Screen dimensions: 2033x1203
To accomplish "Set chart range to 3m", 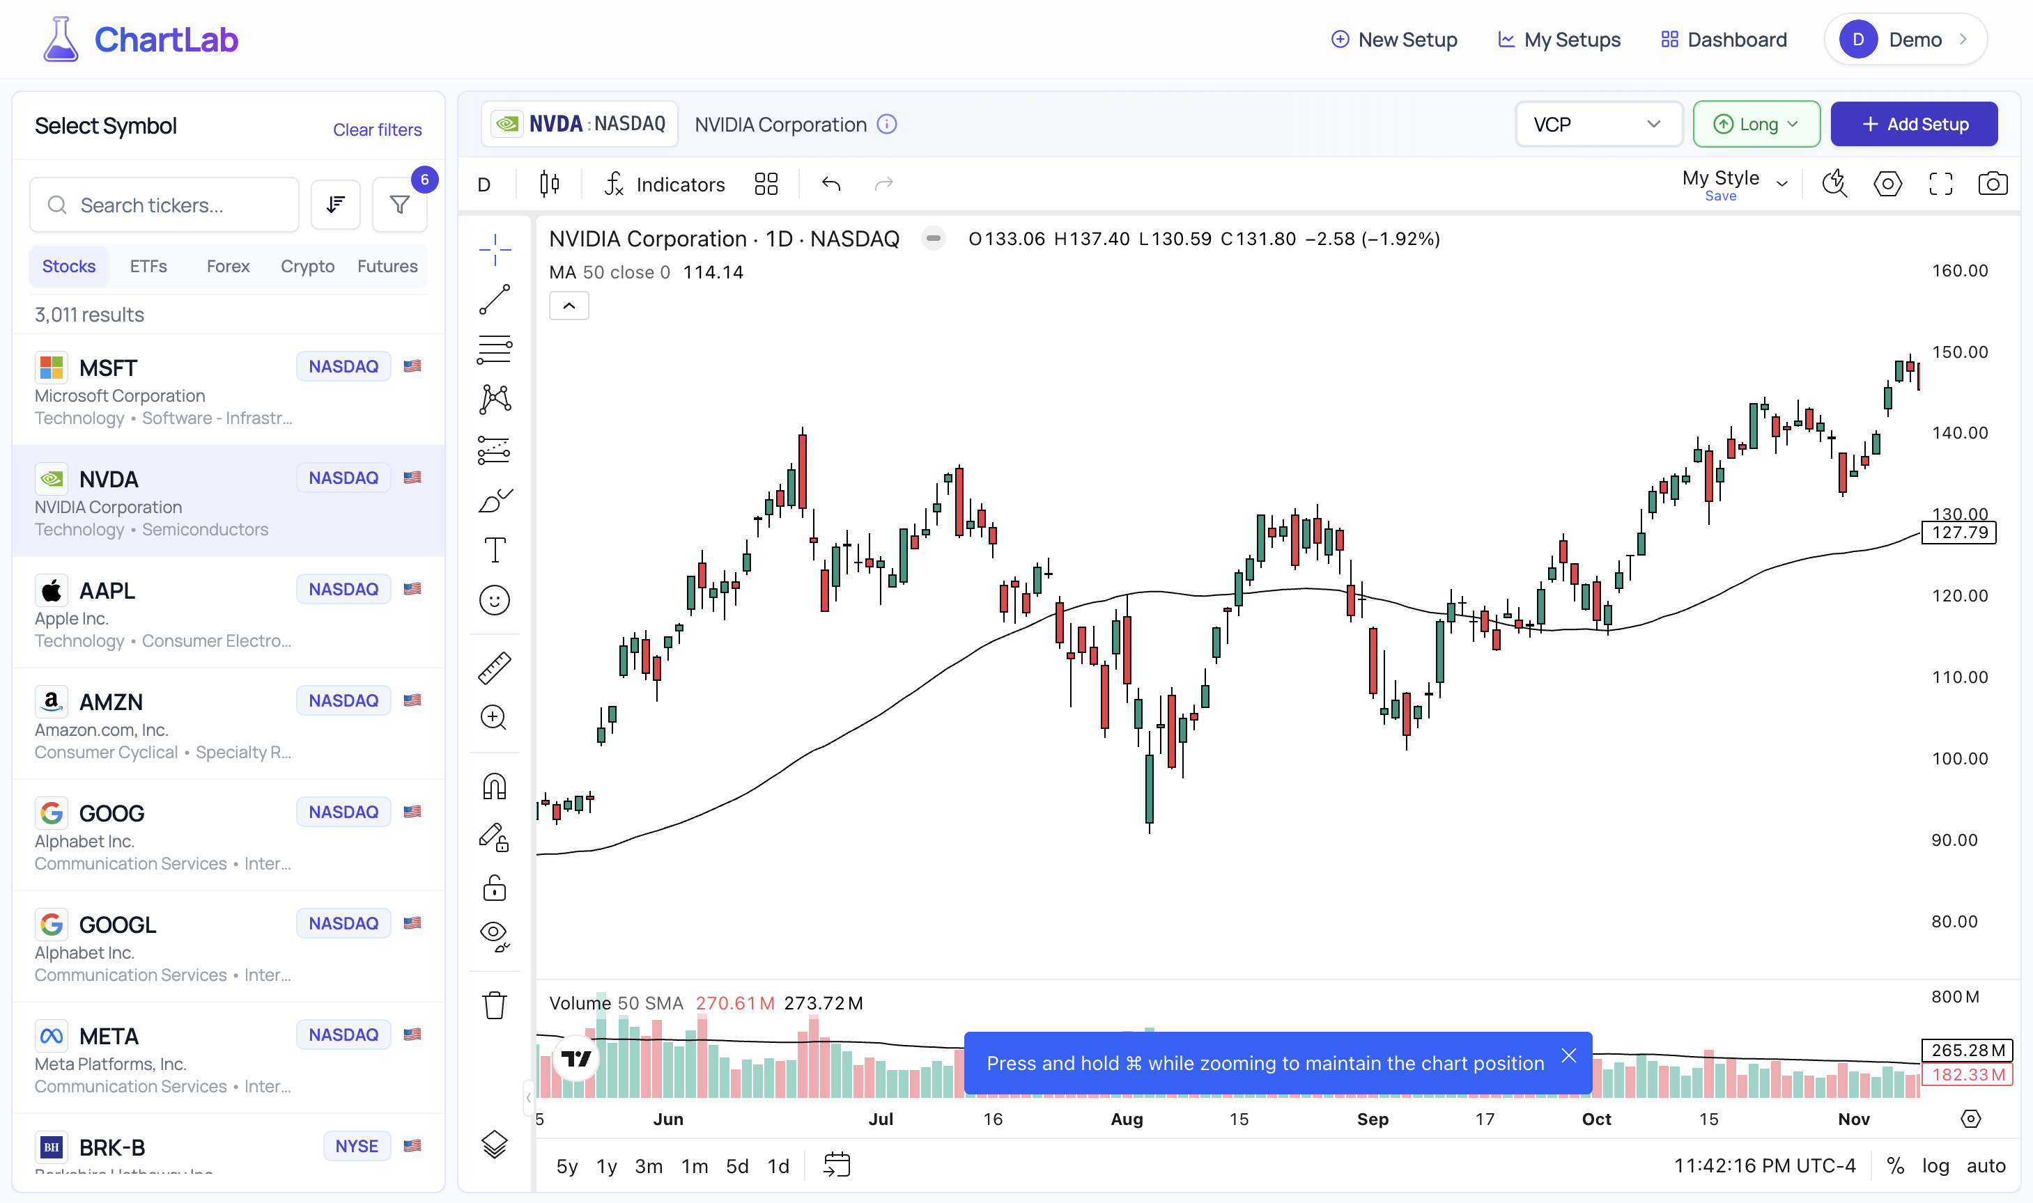I will point(649,1165).
